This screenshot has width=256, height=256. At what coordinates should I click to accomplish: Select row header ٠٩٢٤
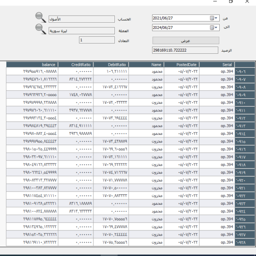tap(245, 211)
